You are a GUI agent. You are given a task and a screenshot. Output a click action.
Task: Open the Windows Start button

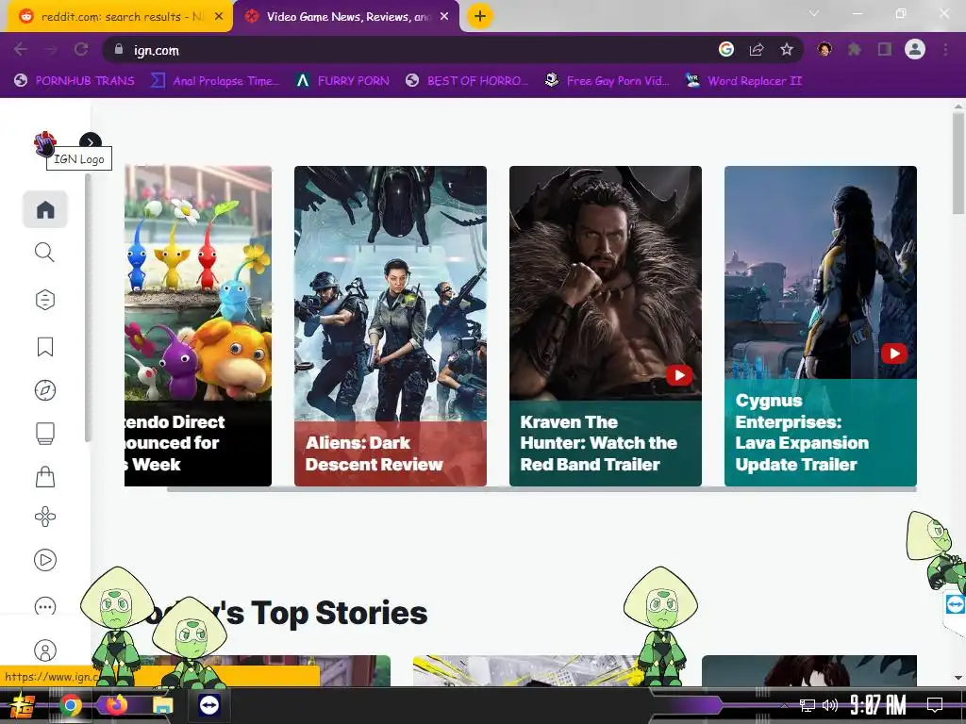[x=22, y=705]
